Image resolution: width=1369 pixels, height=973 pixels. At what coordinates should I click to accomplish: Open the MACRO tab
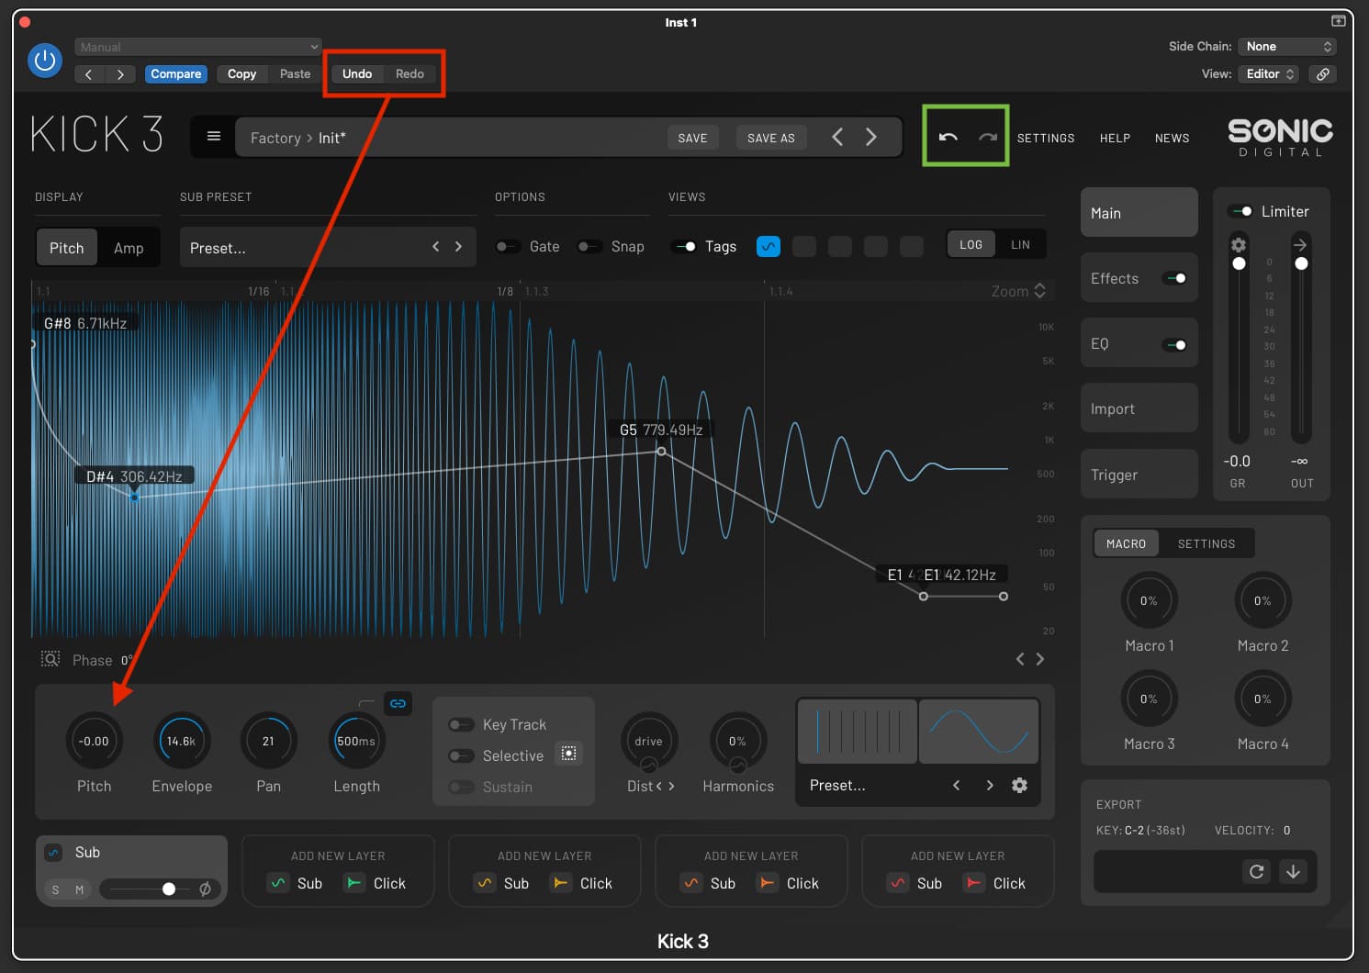pyautogui.click(x=1126, y=543)
